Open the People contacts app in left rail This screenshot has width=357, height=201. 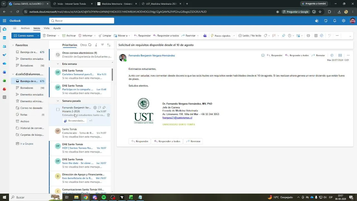tap(4, 46)
